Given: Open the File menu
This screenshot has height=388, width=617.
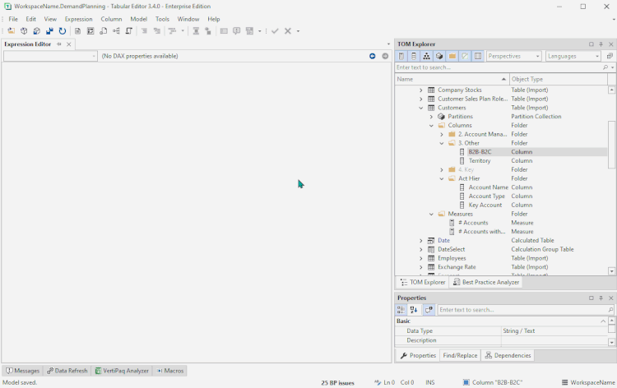Looking at the screenshot, I should 13,19.
